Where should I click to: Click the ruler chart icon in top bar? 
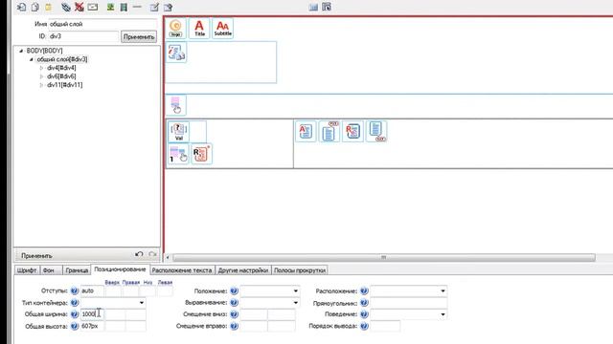pyautogui.click(x=313, y=7)
